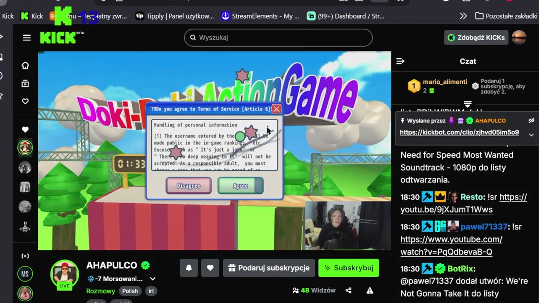539x303 pixels.
Task: Open the Kick hamburger menu
Action: (27, 38)
